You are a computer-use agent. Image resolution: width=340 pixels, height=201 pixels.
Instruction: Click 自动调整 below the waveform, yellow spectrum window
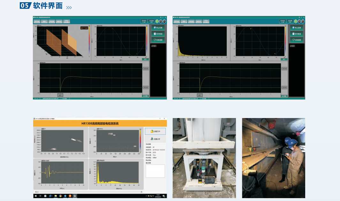pyautogui.click(x=284, y=96)
